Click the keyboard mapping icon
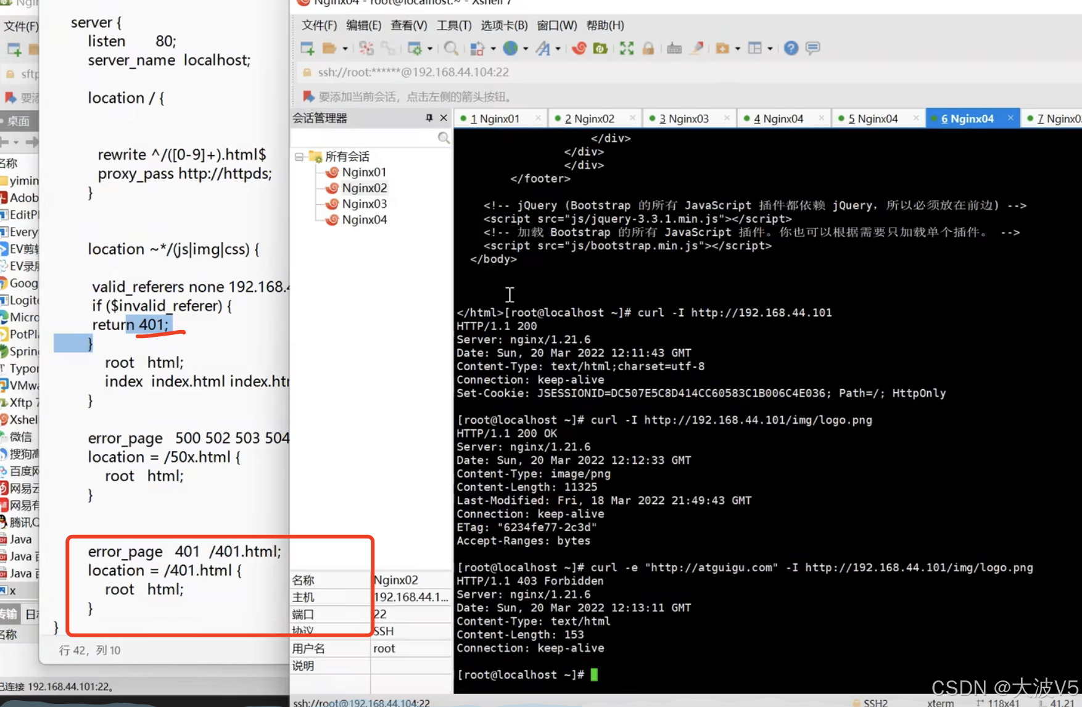The width and height of the screenshot is (1082, 707). [674, 48]
